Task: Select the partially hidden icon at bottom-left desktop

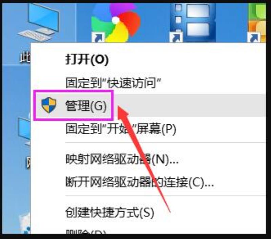Action: [x=25, y=223]
